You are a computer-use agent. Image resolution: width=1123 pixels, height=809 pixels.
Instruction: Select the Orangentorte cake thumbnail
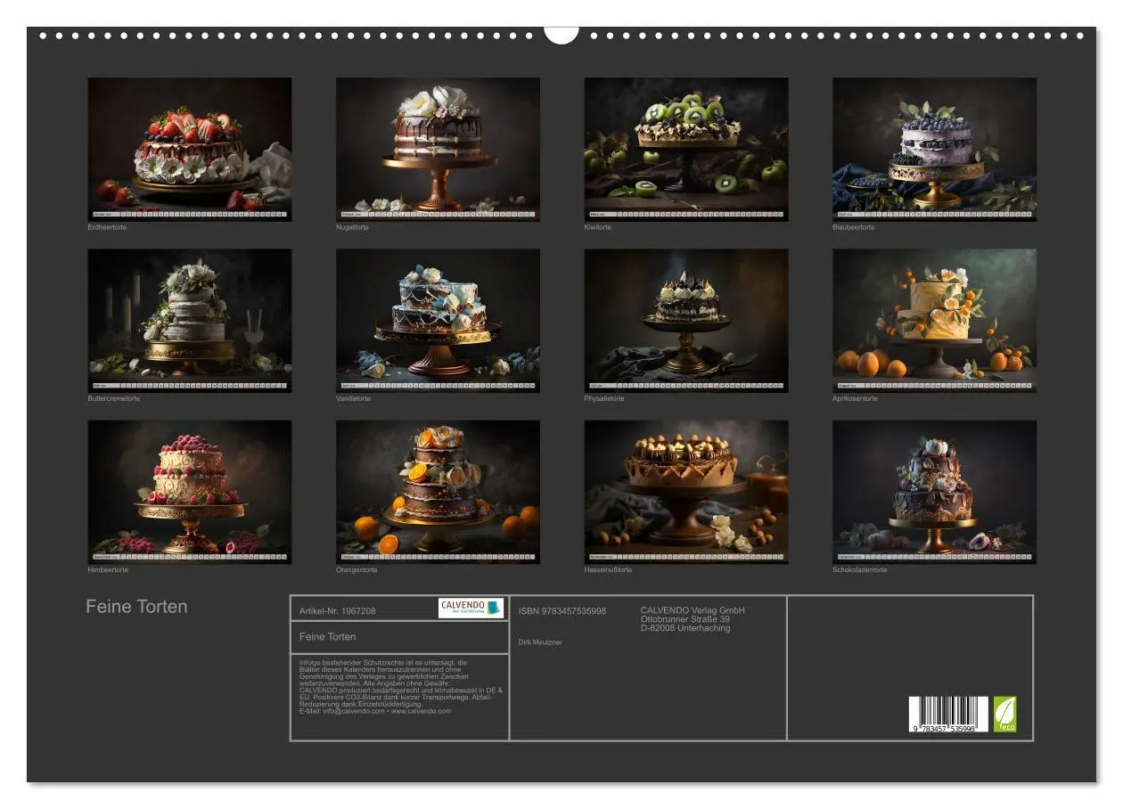(x=438, y=492)
